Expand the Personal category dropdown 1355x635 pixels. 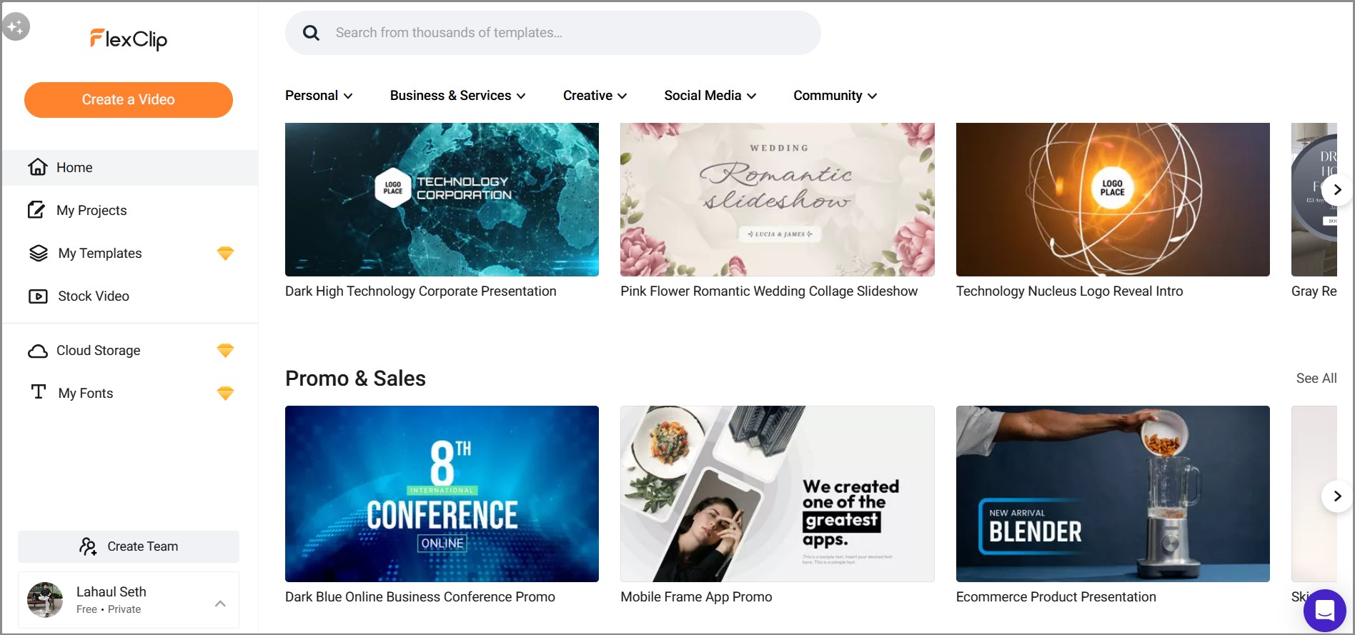tap(319, 96)
